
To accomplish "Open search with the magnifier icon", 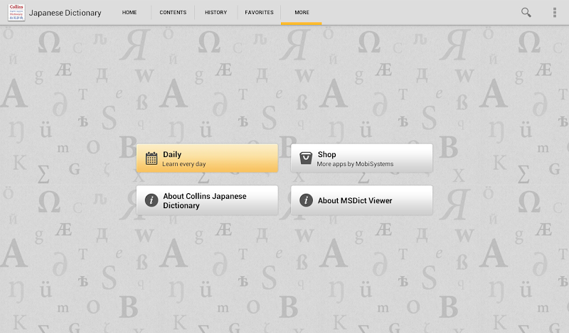I will click(526, 12).
